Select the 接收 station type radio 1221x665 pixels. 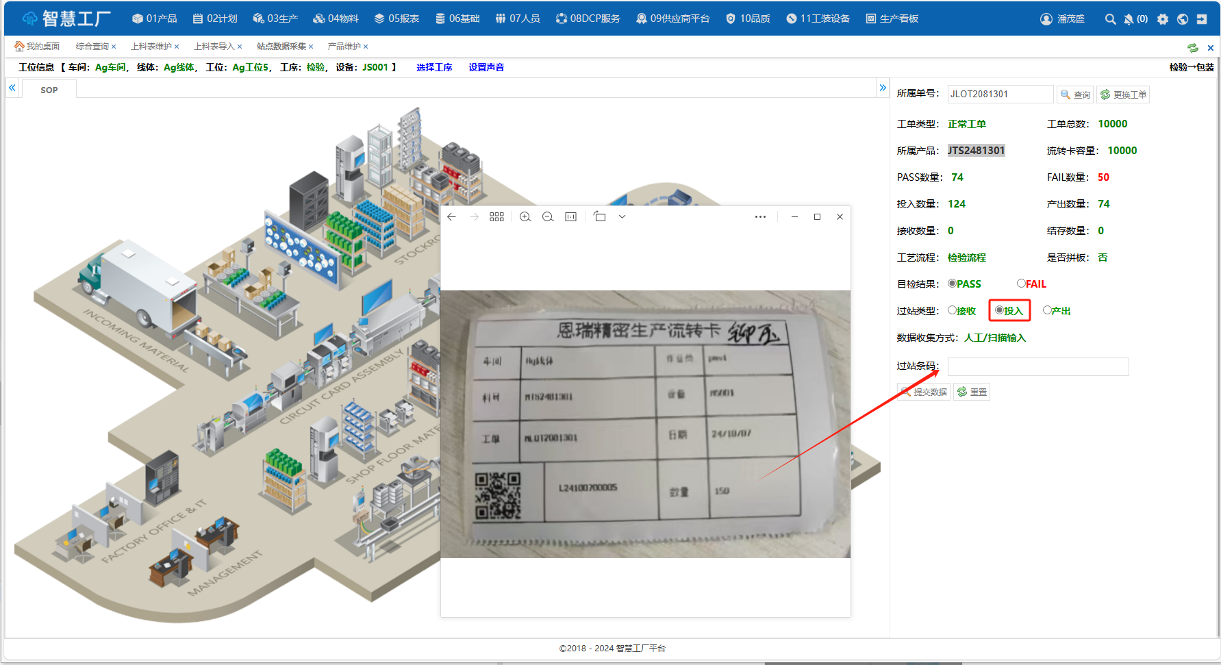pyautogui.click(x=952, y=310)
